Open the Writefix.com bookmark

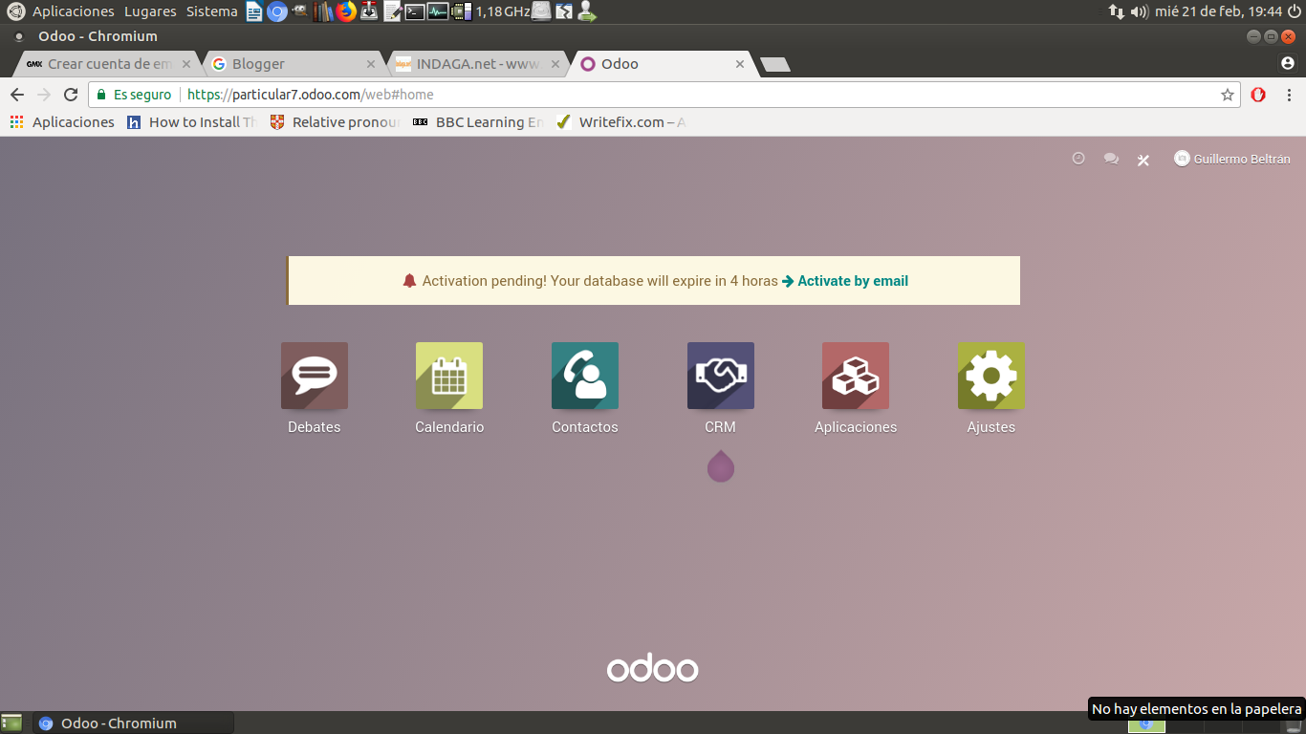pyautogui.click(x=621, y=122)
